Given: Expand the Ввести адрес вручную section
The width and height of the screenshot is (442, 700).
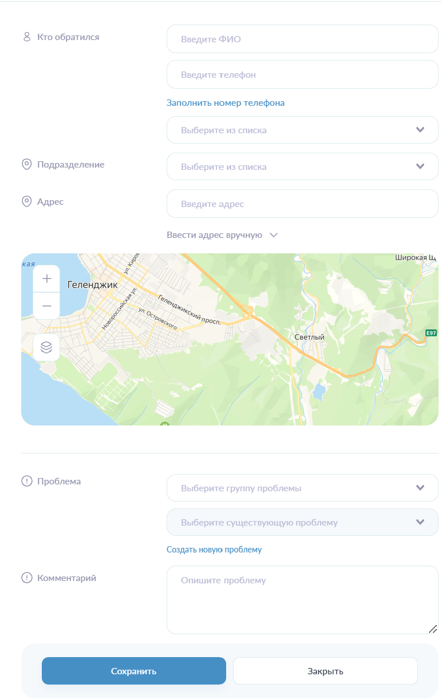Looking at the screenshot, I should pos(222,235).
